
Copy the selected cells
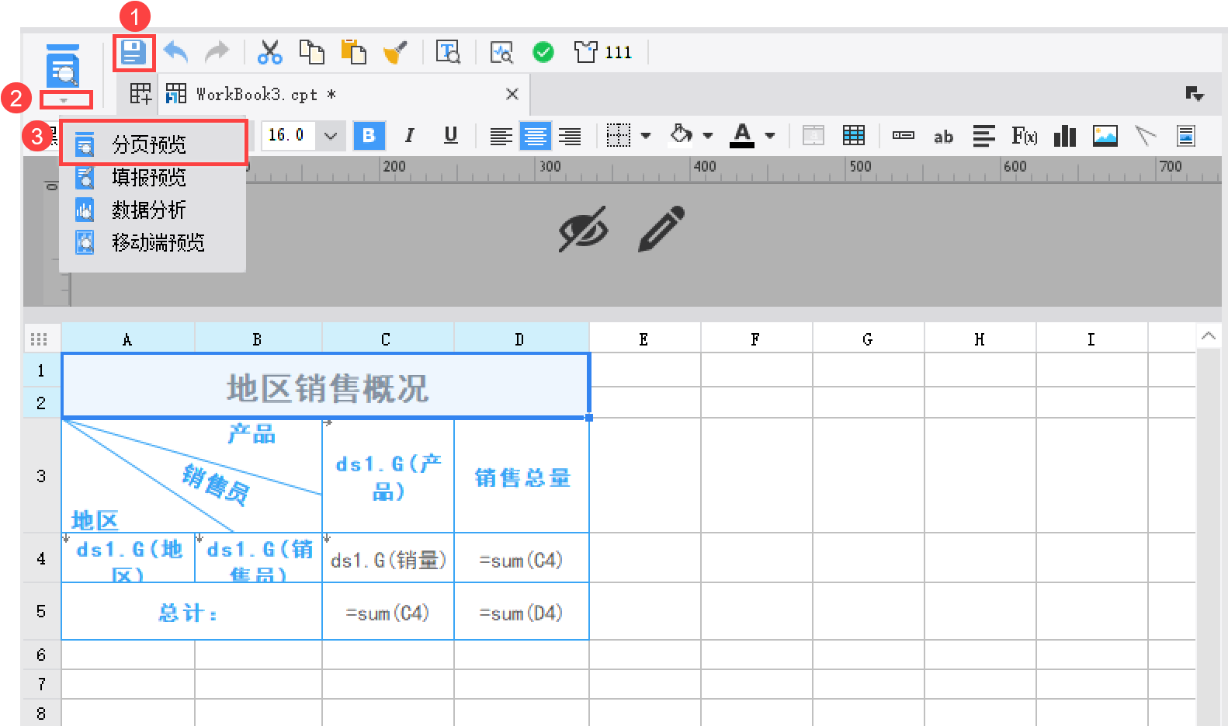click(x=312, y=52)
